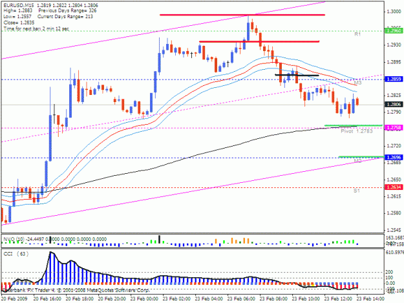
Task: Click the '23 Feb 06:00' time label
Action: pyautogui.click(x=241, y=299)
